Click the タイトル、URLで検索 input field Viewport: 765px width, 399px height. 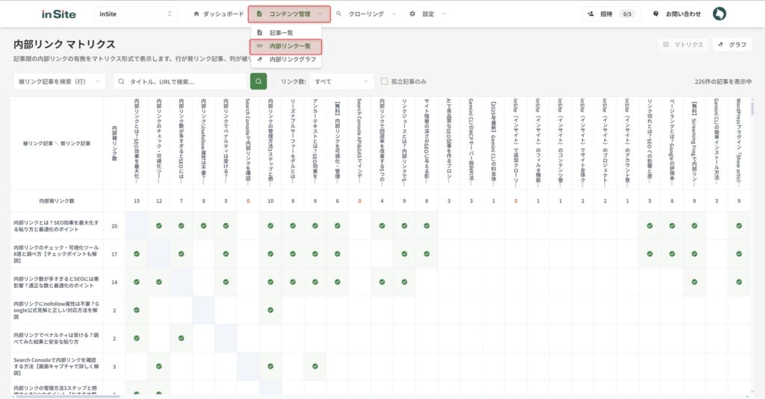tap(183, 81)
